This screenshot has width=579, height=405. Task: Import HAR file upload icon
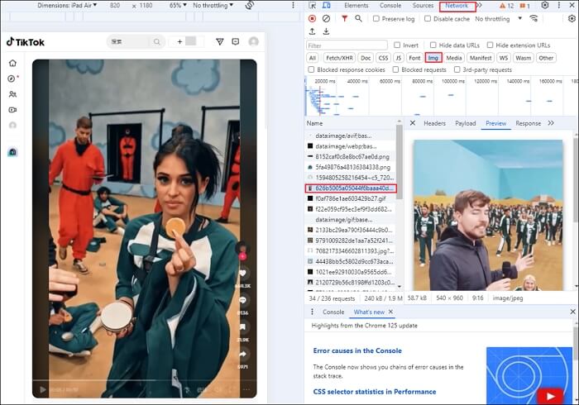313,31
